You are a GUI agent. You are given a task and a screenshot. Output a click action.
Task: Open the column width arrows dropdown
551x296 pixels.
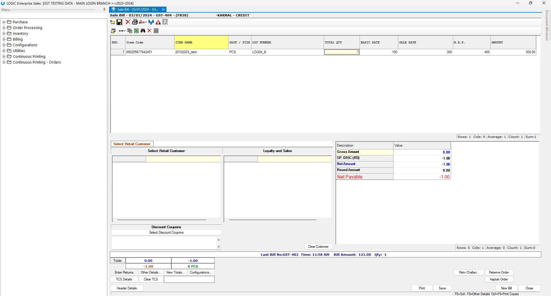pyautogui.click(x=122, y=31)
